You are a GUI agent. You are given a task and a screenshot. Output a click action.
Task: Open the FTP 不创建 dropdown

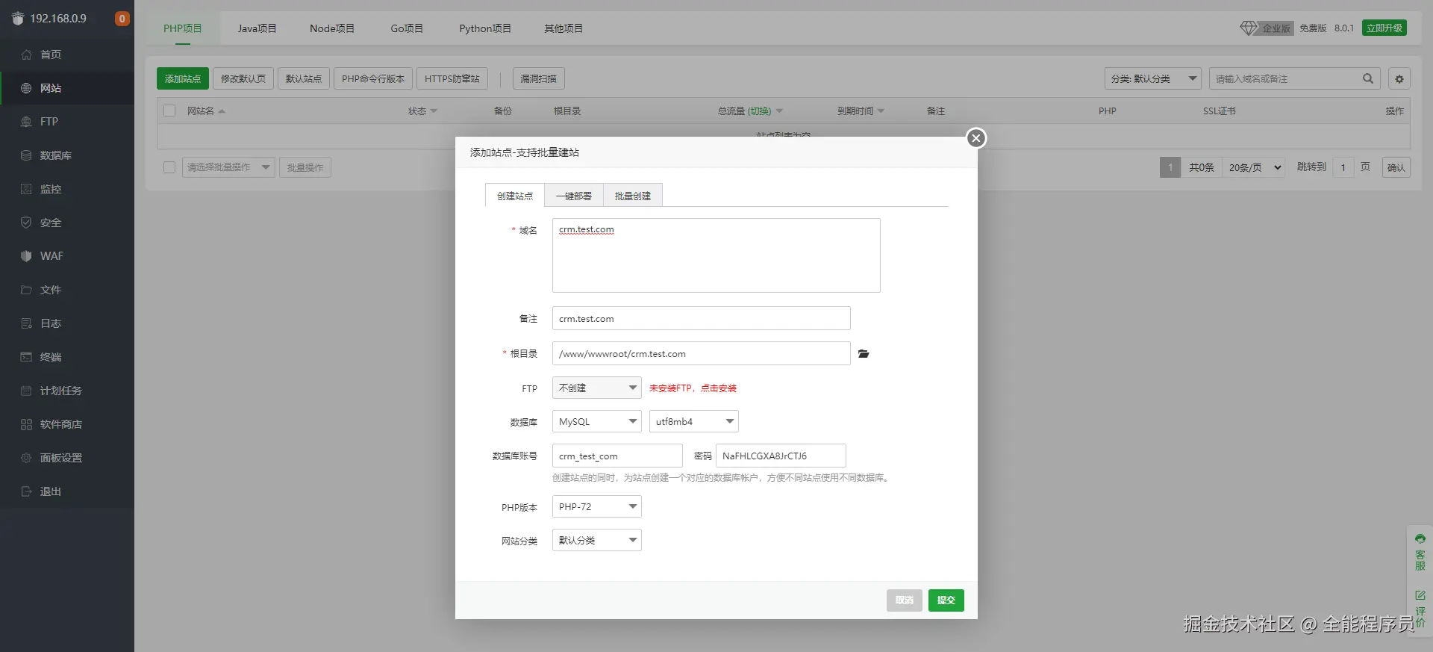pyautogui.click(x=597, y=388)
